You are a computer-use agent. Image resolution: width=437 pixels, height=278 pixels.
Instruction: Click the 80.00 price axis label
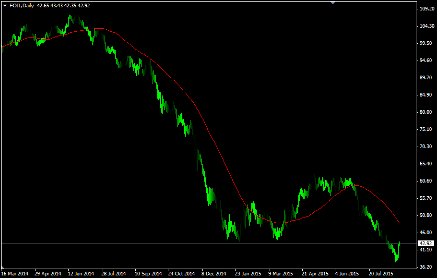[x=427, y=112]
